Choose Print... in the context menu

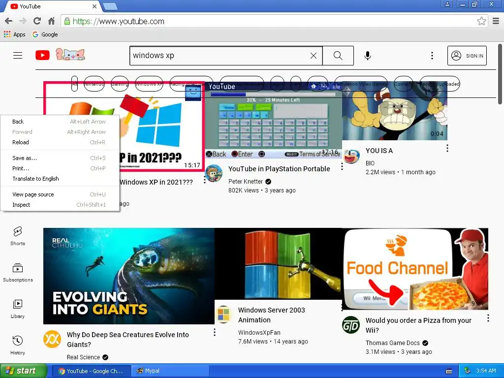(60, 168)
